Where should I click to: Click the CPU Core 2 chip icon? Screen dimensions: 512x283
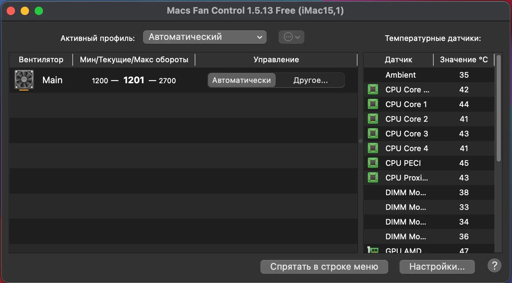[373, 119]
